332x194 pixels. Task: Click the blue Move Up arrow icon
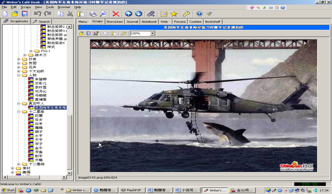click(x=128, y=14)
